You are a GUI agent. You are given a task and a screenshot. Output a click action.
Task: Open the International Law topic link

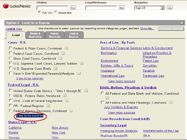pyautogui.click(x=112, y=76)
